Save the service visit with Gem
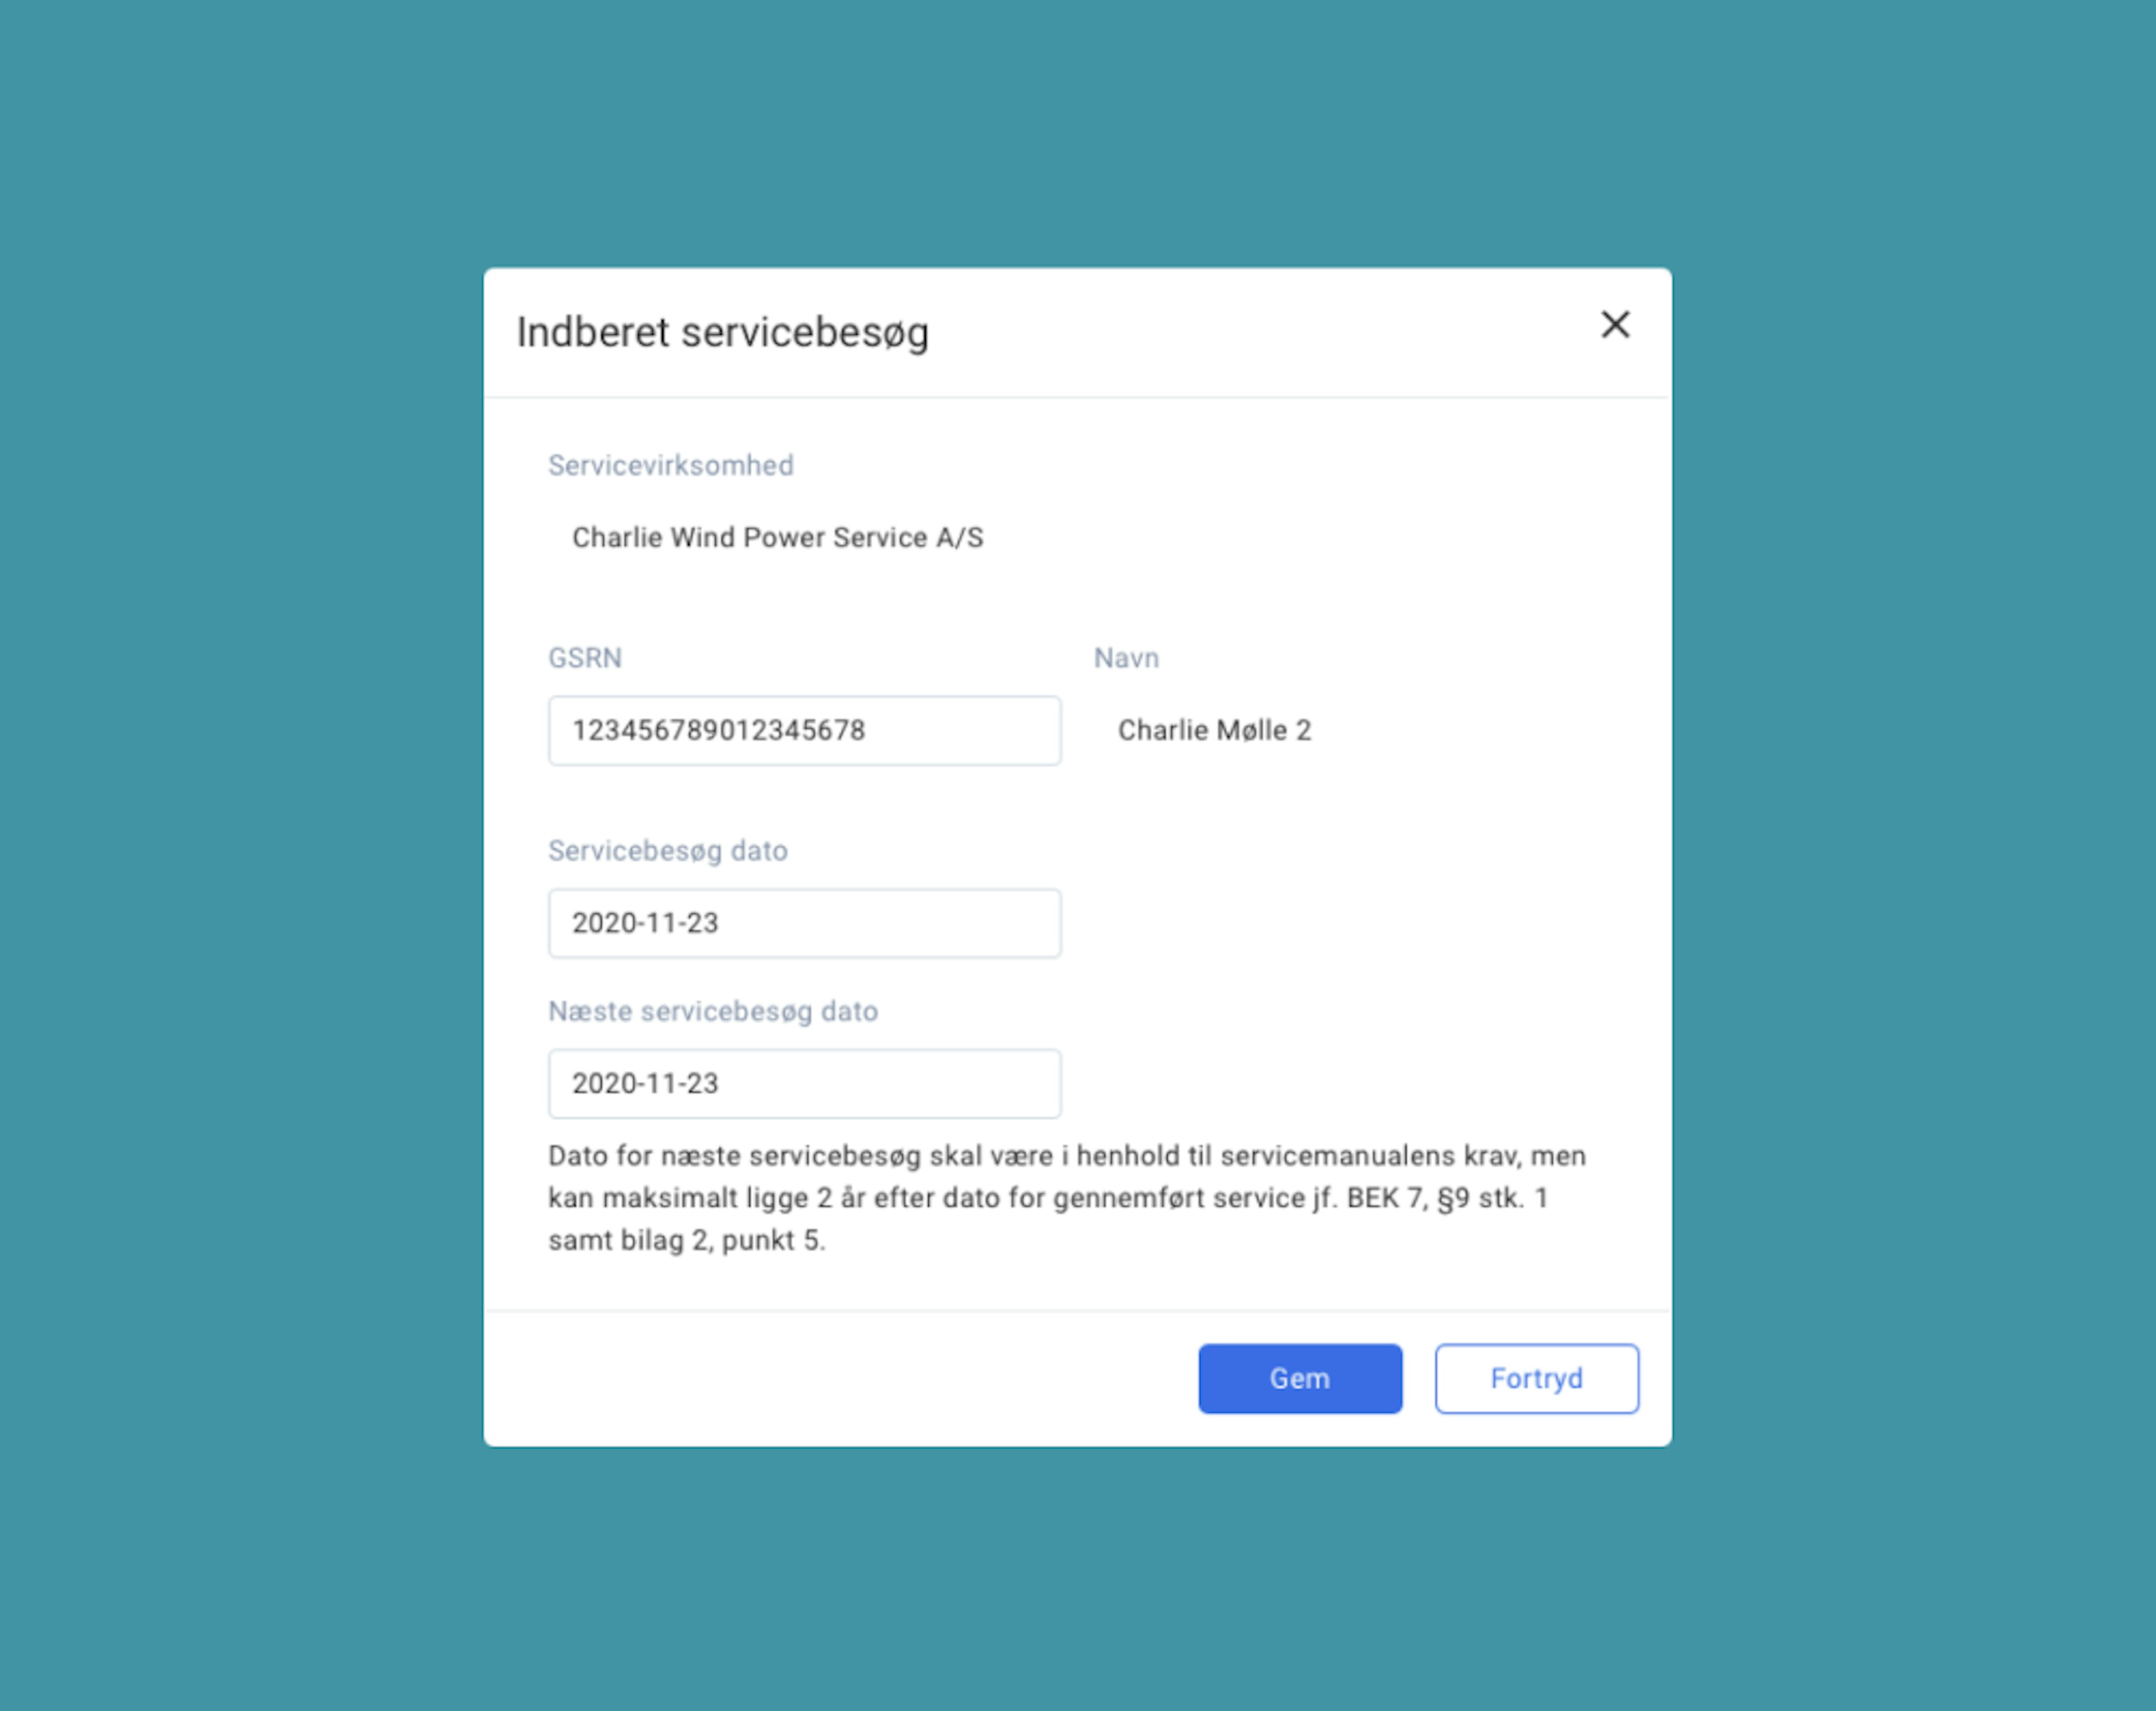The height and width of the screenshot is (1711, 2156). pyautogui.click(x=1299, y=1378)
